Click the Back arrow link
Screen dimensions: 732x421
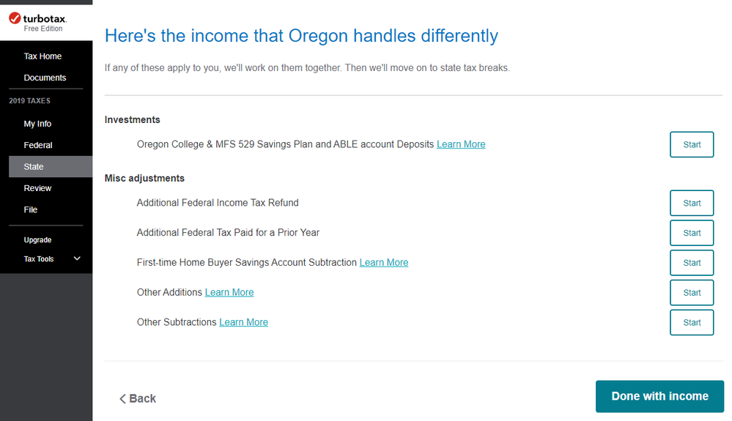(x=138, y=398)
